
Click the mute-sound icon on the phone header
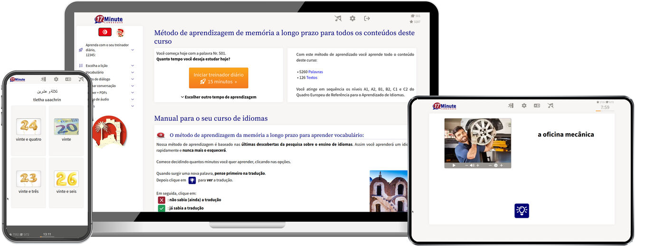pos(81,79)
